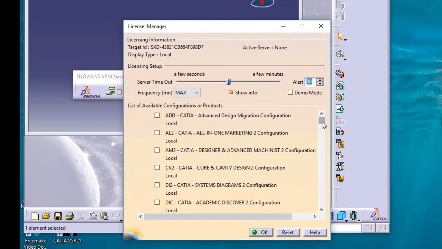
Task: Open the Frequency (mn) MAX dropdown
Action: [x=187, y=92]
